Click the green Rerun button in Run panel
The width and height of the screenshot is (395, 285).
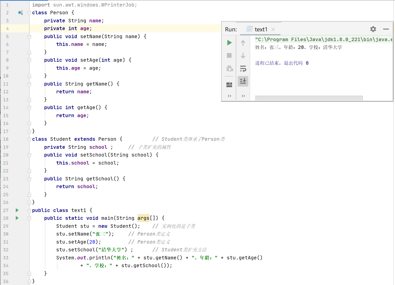tap(229, 43)
